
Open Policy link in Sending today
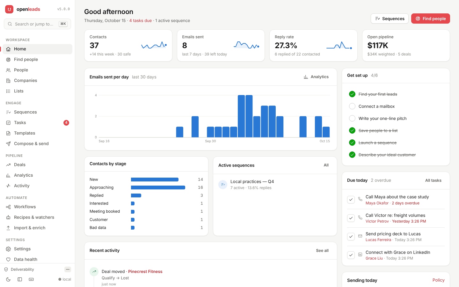click(x=438, y=280)
